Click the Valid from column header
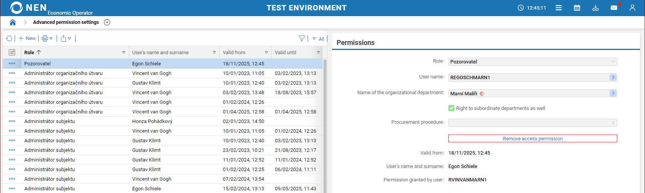This screenshot has width=645, height=193. [234, 52]
